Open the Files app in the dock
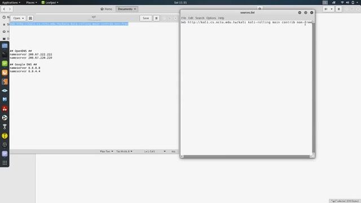Screen dimensions: 361x203 (5, 46)
